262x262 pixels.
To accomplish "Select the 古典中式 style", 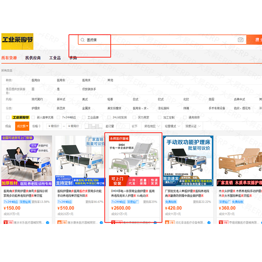I will coord(239,99).
